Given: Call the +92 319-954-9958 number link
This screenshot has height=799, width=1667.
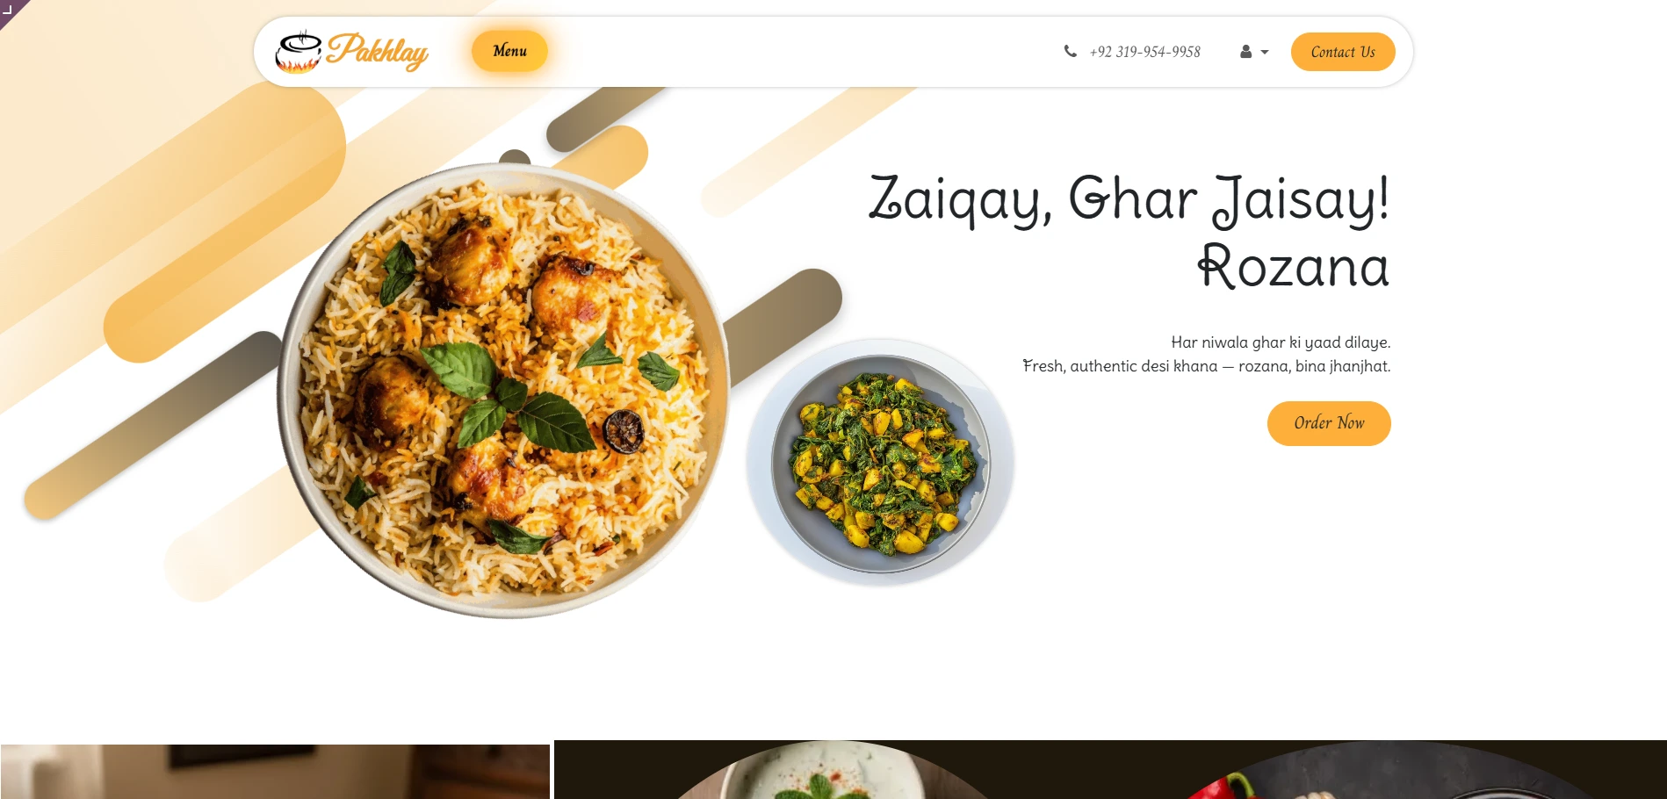Looking at the screenshot, I should [x=1144, y=52].
